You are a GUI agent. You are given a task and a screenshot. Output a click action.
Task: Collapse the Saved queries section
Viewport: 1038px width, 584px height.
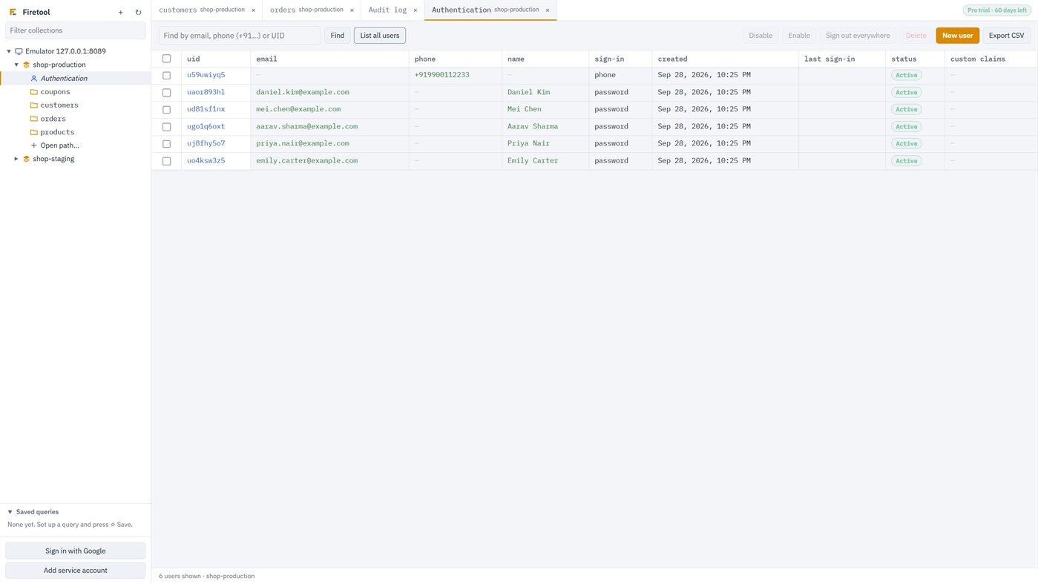coord(10,512)
